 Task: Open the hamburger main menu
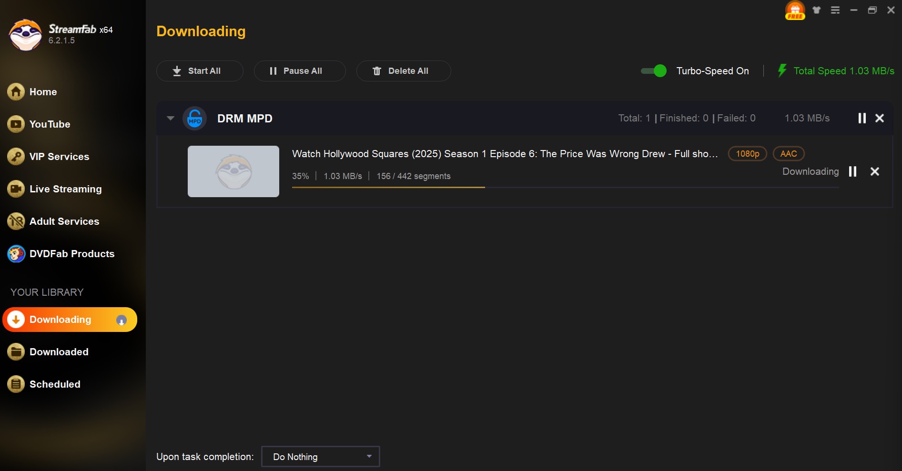tap(835, 10)
